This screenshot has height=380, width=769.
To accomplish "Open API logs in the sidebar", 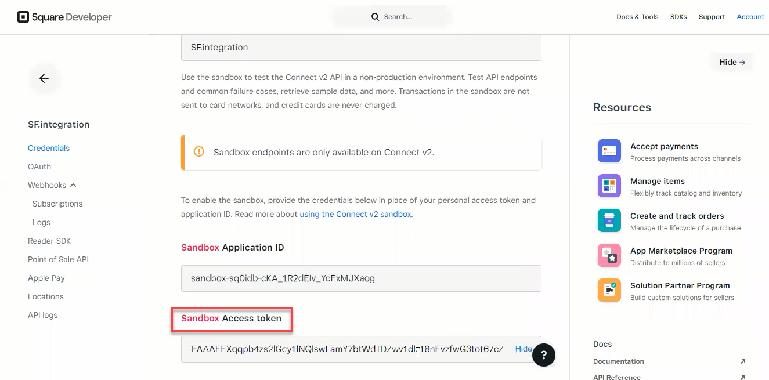I will coord(43,315).
